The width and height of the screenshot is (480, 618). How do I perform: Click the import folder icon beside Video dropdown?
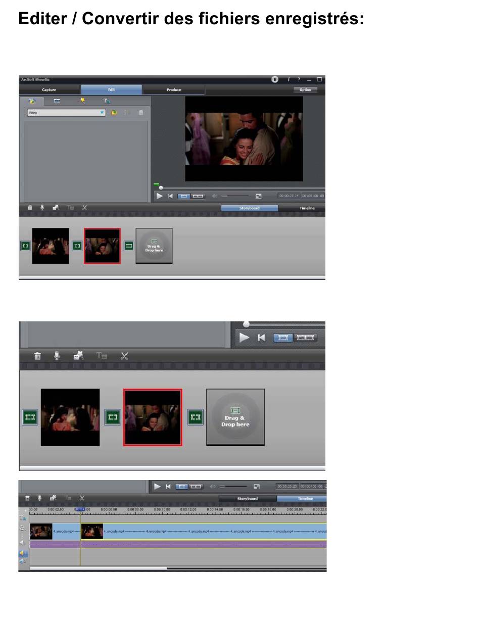point(114,113)
